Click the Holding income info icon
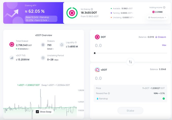This screenshot has width=172, height=120. [x=164, y=7]
